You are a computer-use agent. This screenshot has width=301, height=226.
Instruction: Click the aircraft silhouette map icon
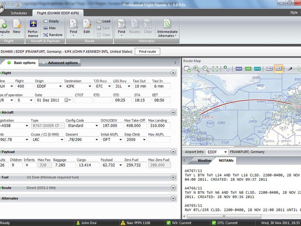coord(290,69)
